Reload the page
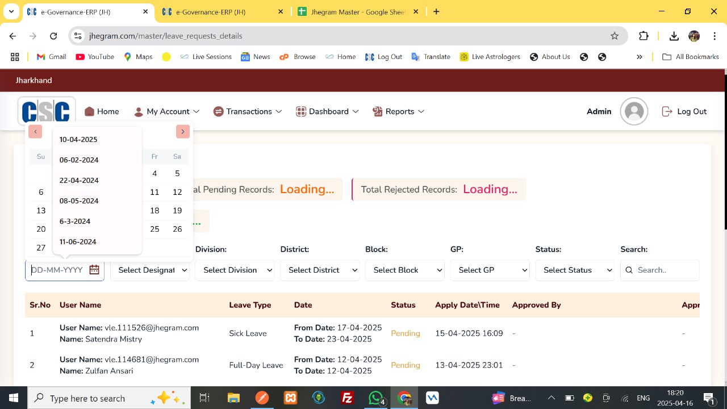The height and width of the screenshot is (409, 727). coord(53,36)
